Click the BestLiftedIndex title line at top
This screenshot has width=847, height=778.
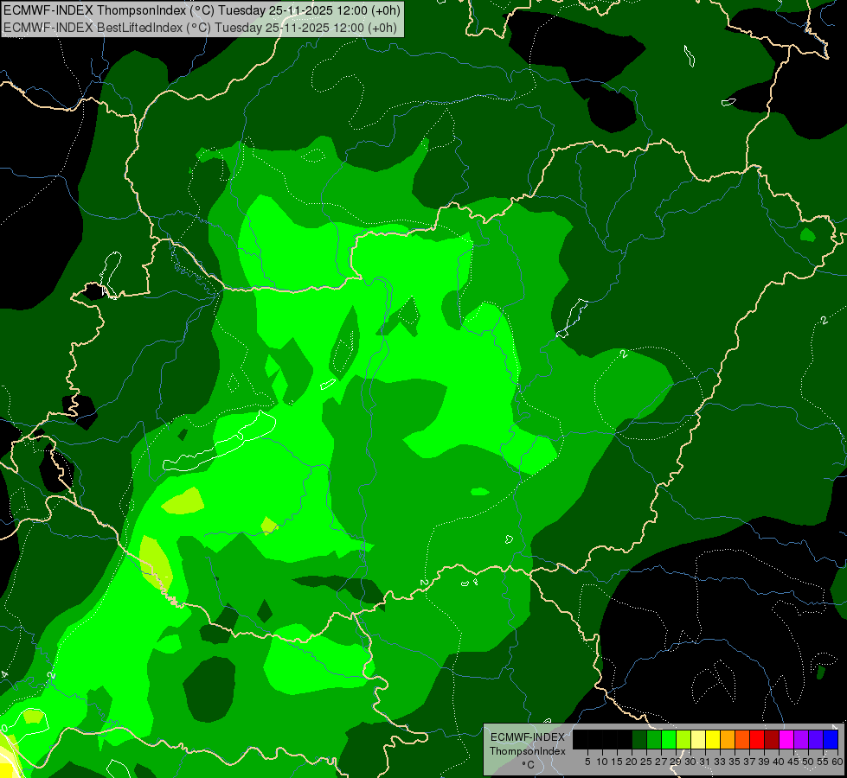click(201, 28)
